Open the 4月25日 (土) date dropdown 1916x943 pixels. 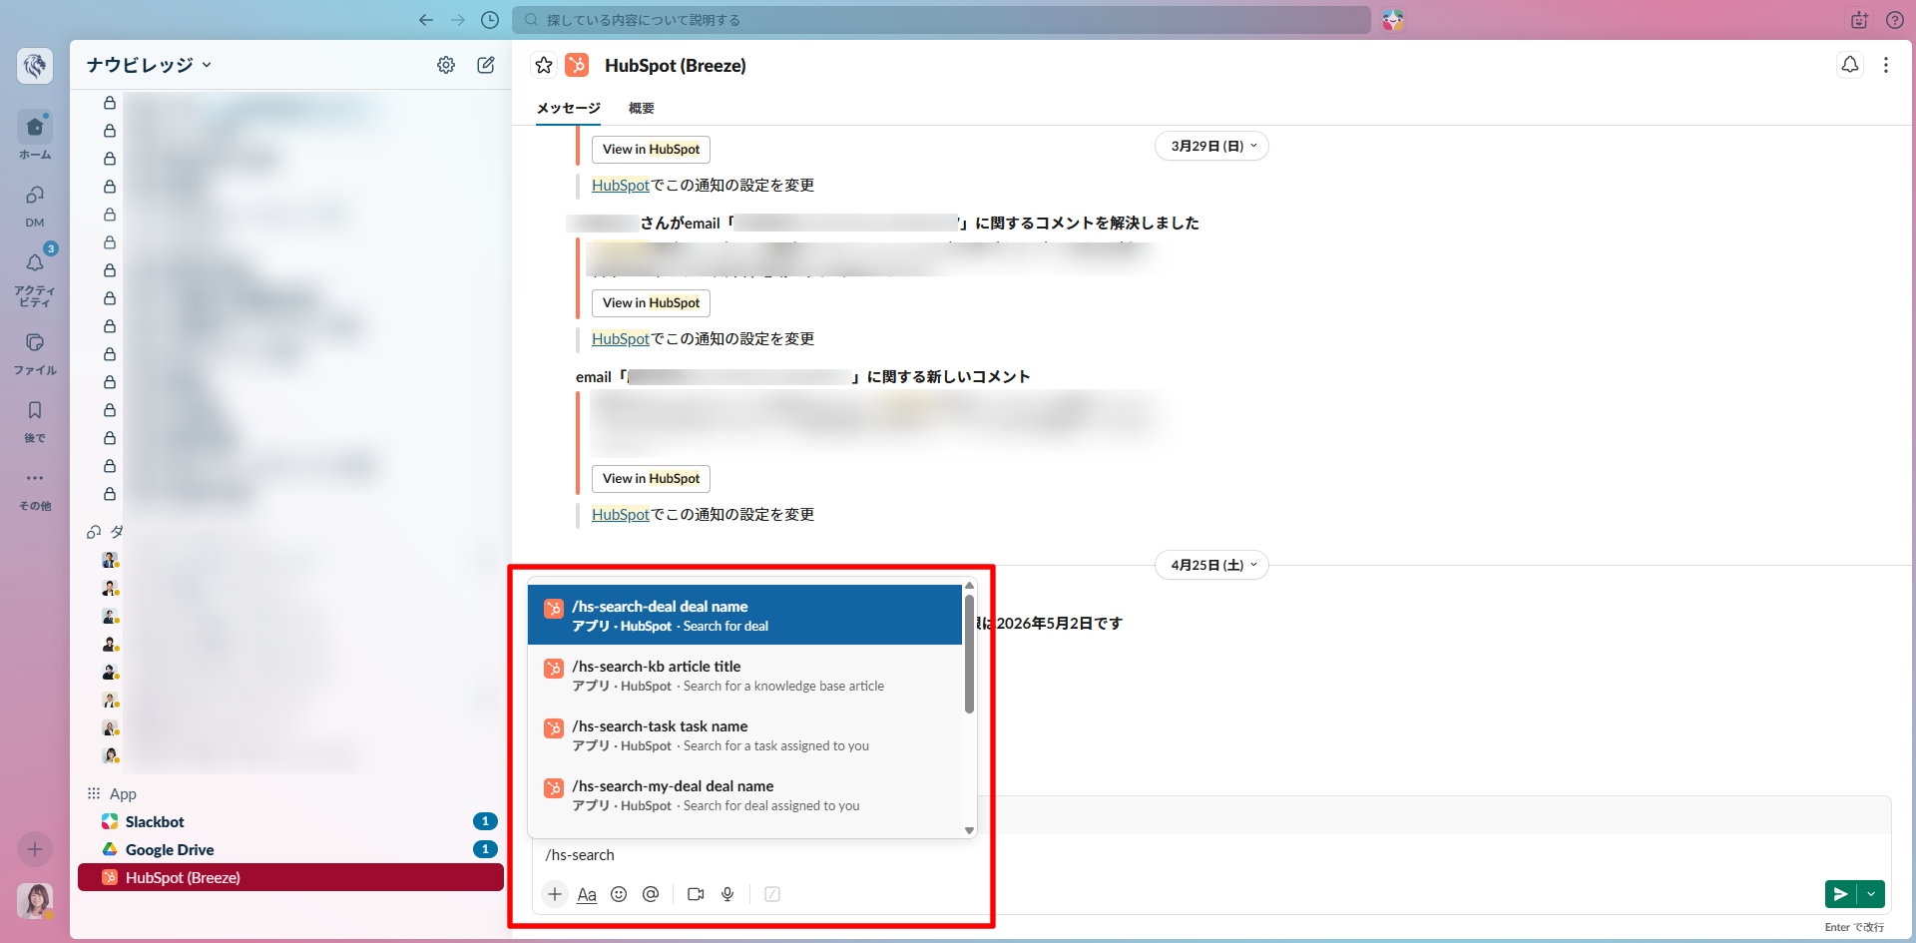tap(1212, 565)
